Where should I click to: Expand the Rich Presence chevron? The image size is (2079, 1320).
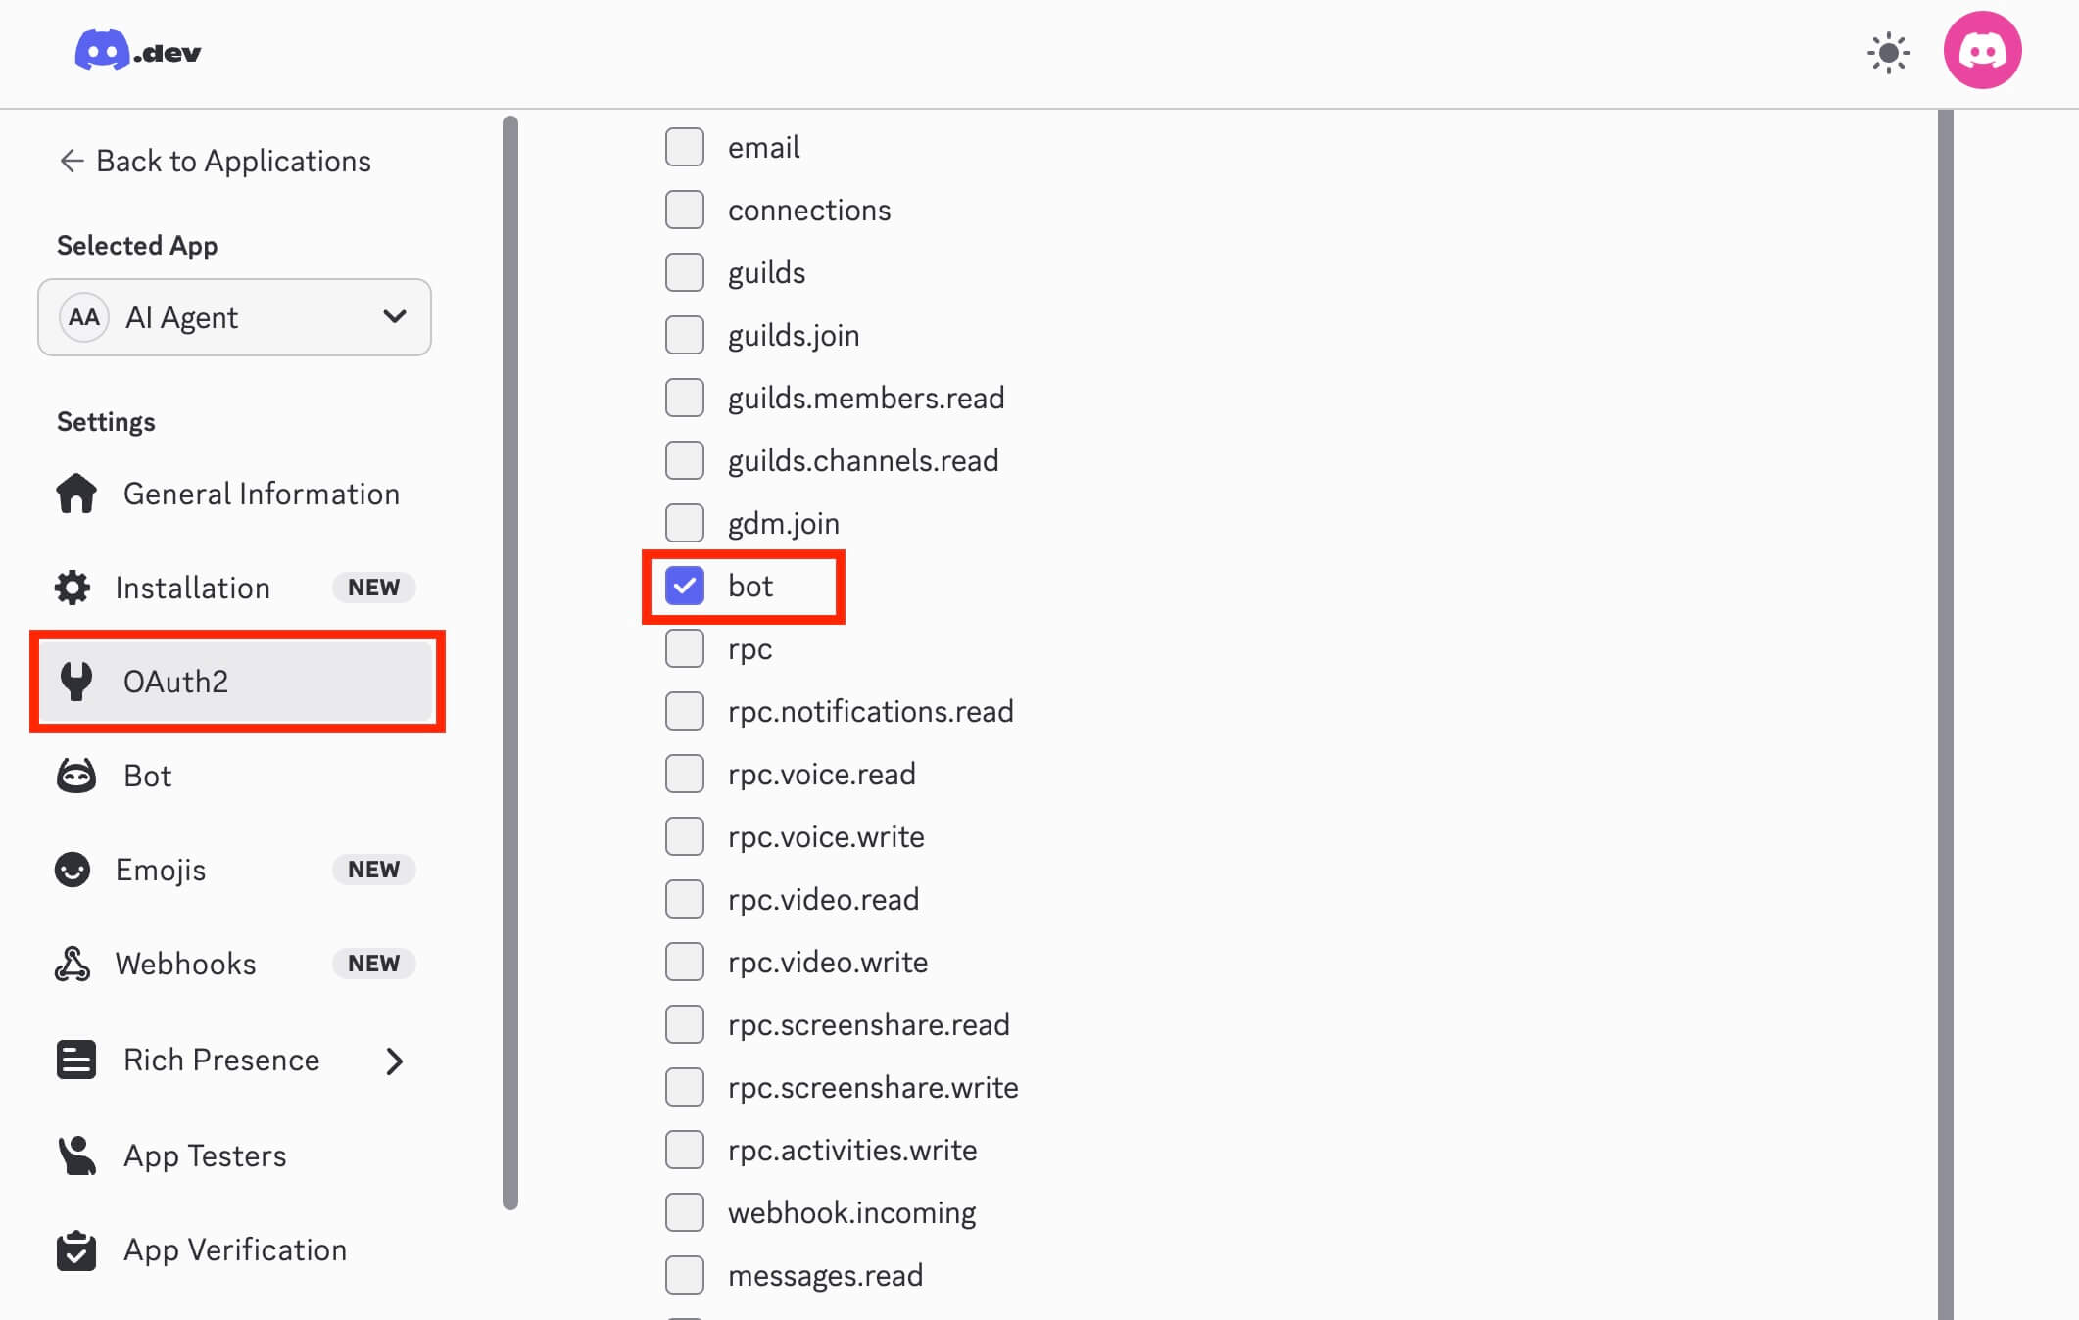394,1061
